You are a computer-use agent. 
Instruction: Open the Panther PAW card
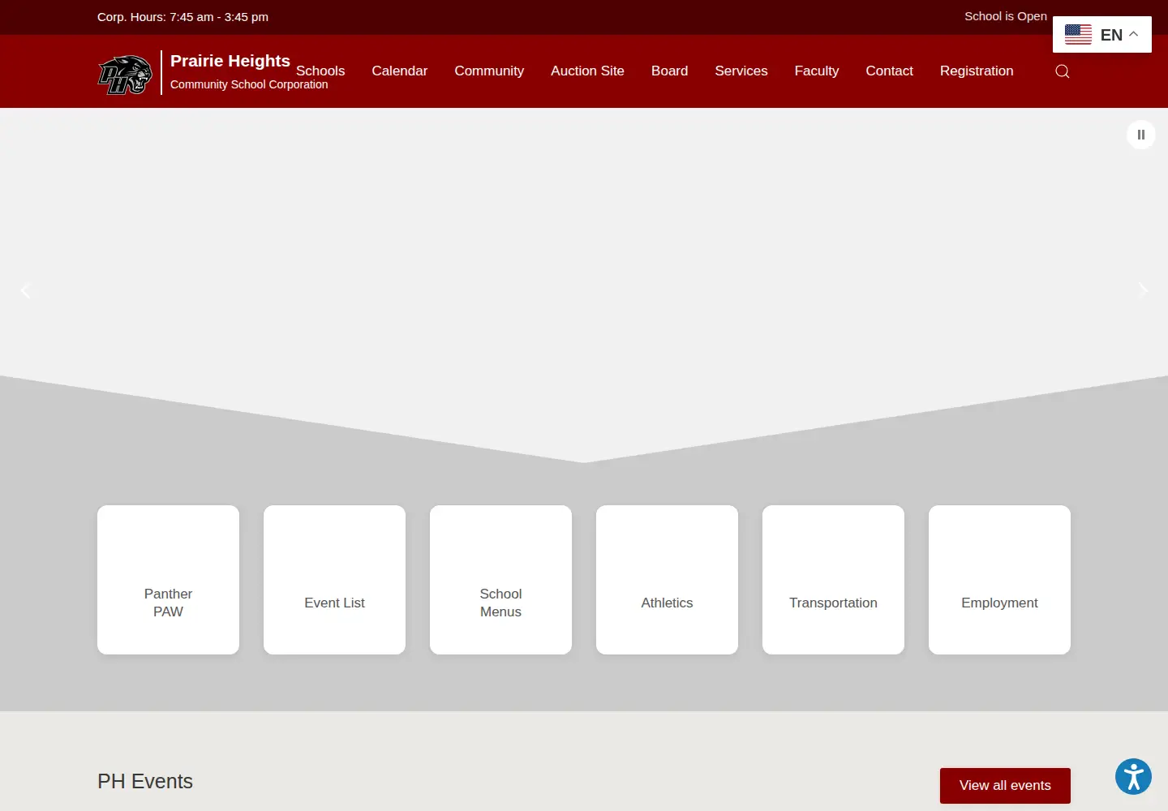coord(168,580)
